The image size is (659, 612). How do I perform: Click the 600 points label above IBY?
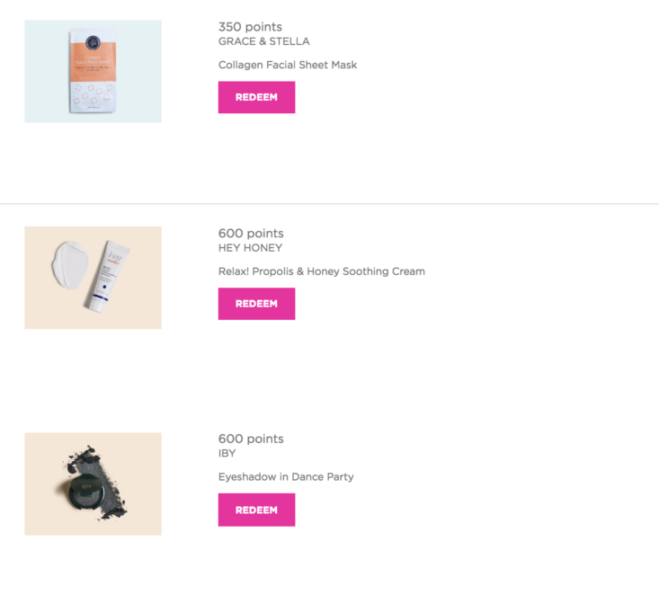[251, 439]
